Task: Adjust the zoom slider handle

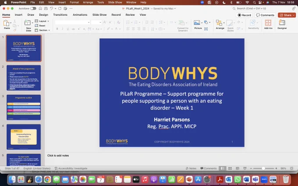Action: click(x=263, y=168)
